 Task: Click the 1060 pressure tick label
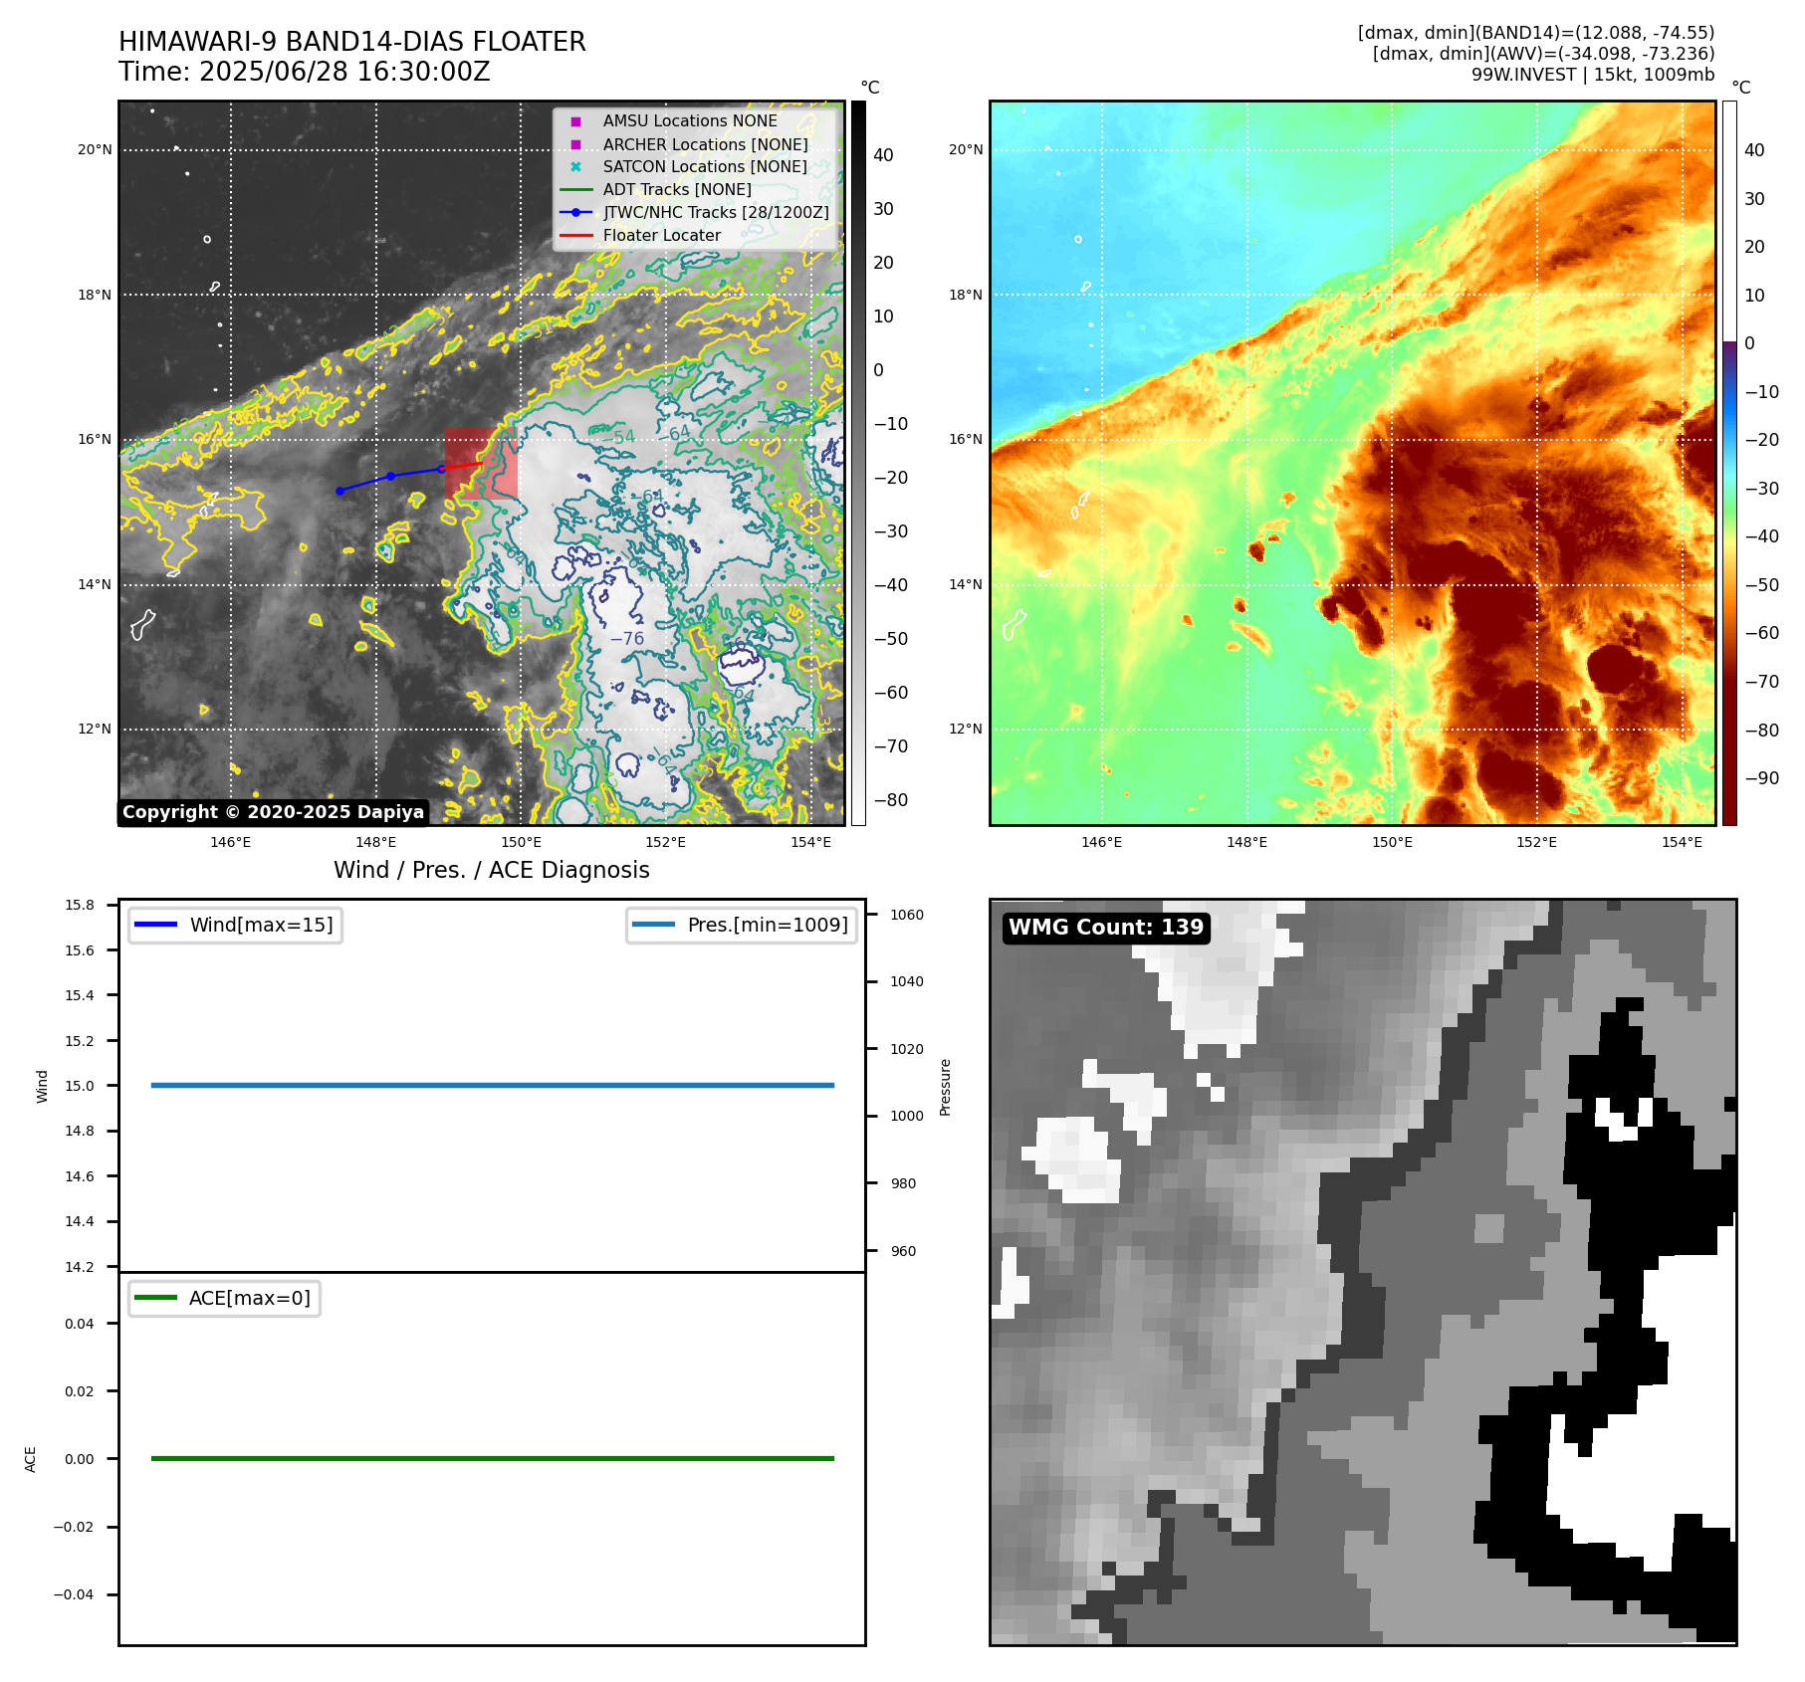click(x=907, y=915)
